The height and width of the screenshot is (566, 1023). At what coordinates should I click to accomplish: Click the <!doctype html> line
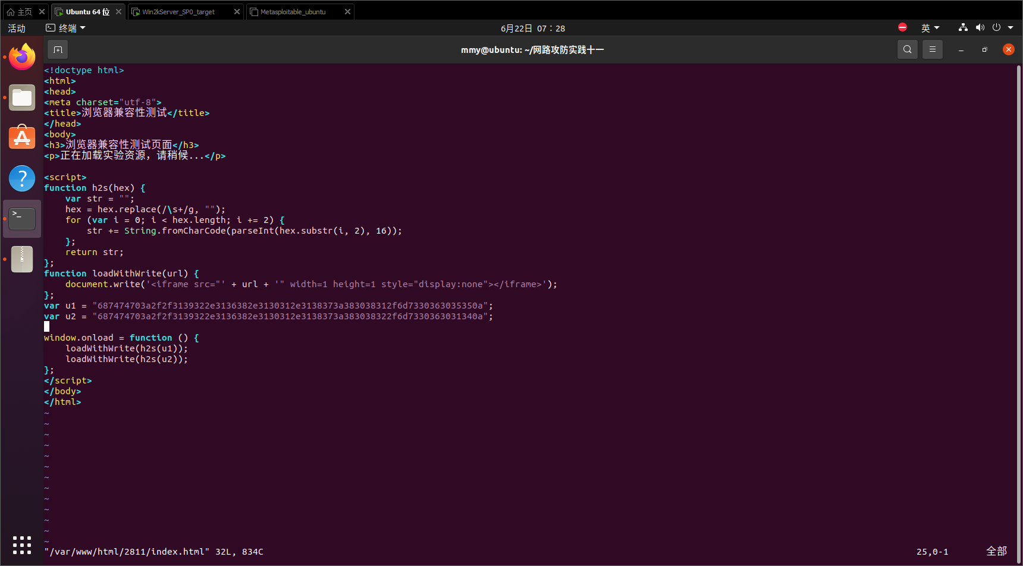click(x=84, y=70)
